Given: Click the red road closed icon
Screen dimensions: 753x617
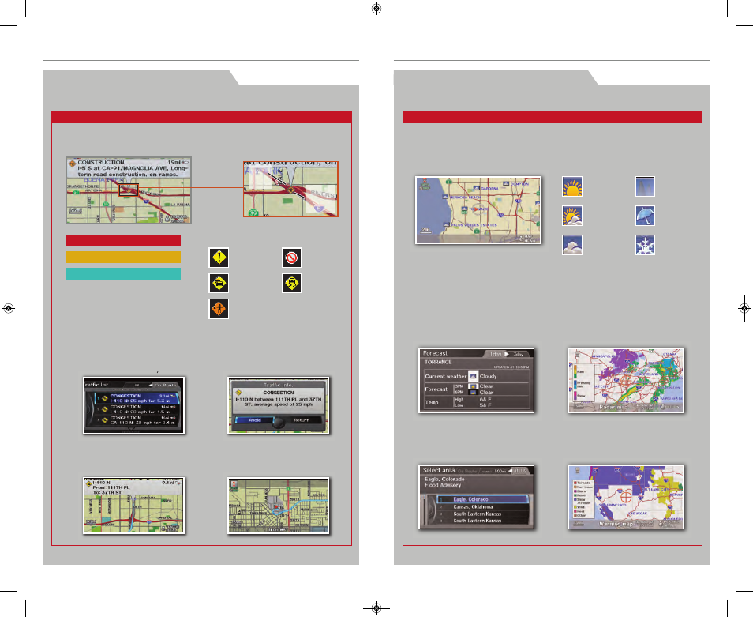Looking at the screenshot, I should (291, 258).
